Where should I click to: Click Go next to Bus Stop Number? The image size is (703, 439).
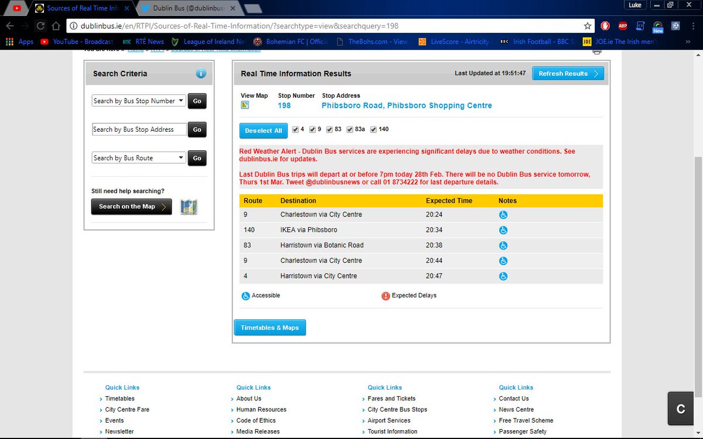click(x=197, y=101)
